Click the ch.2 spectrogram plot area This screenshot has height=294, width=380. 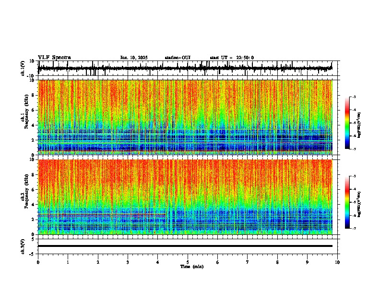click(x=185, y=197)
